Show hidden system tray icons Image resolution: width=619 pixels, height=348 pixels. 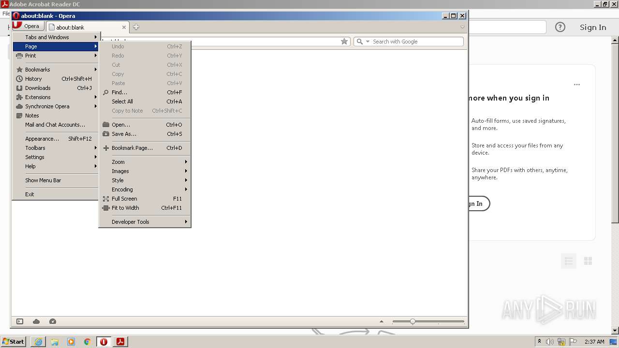point(539,342)
